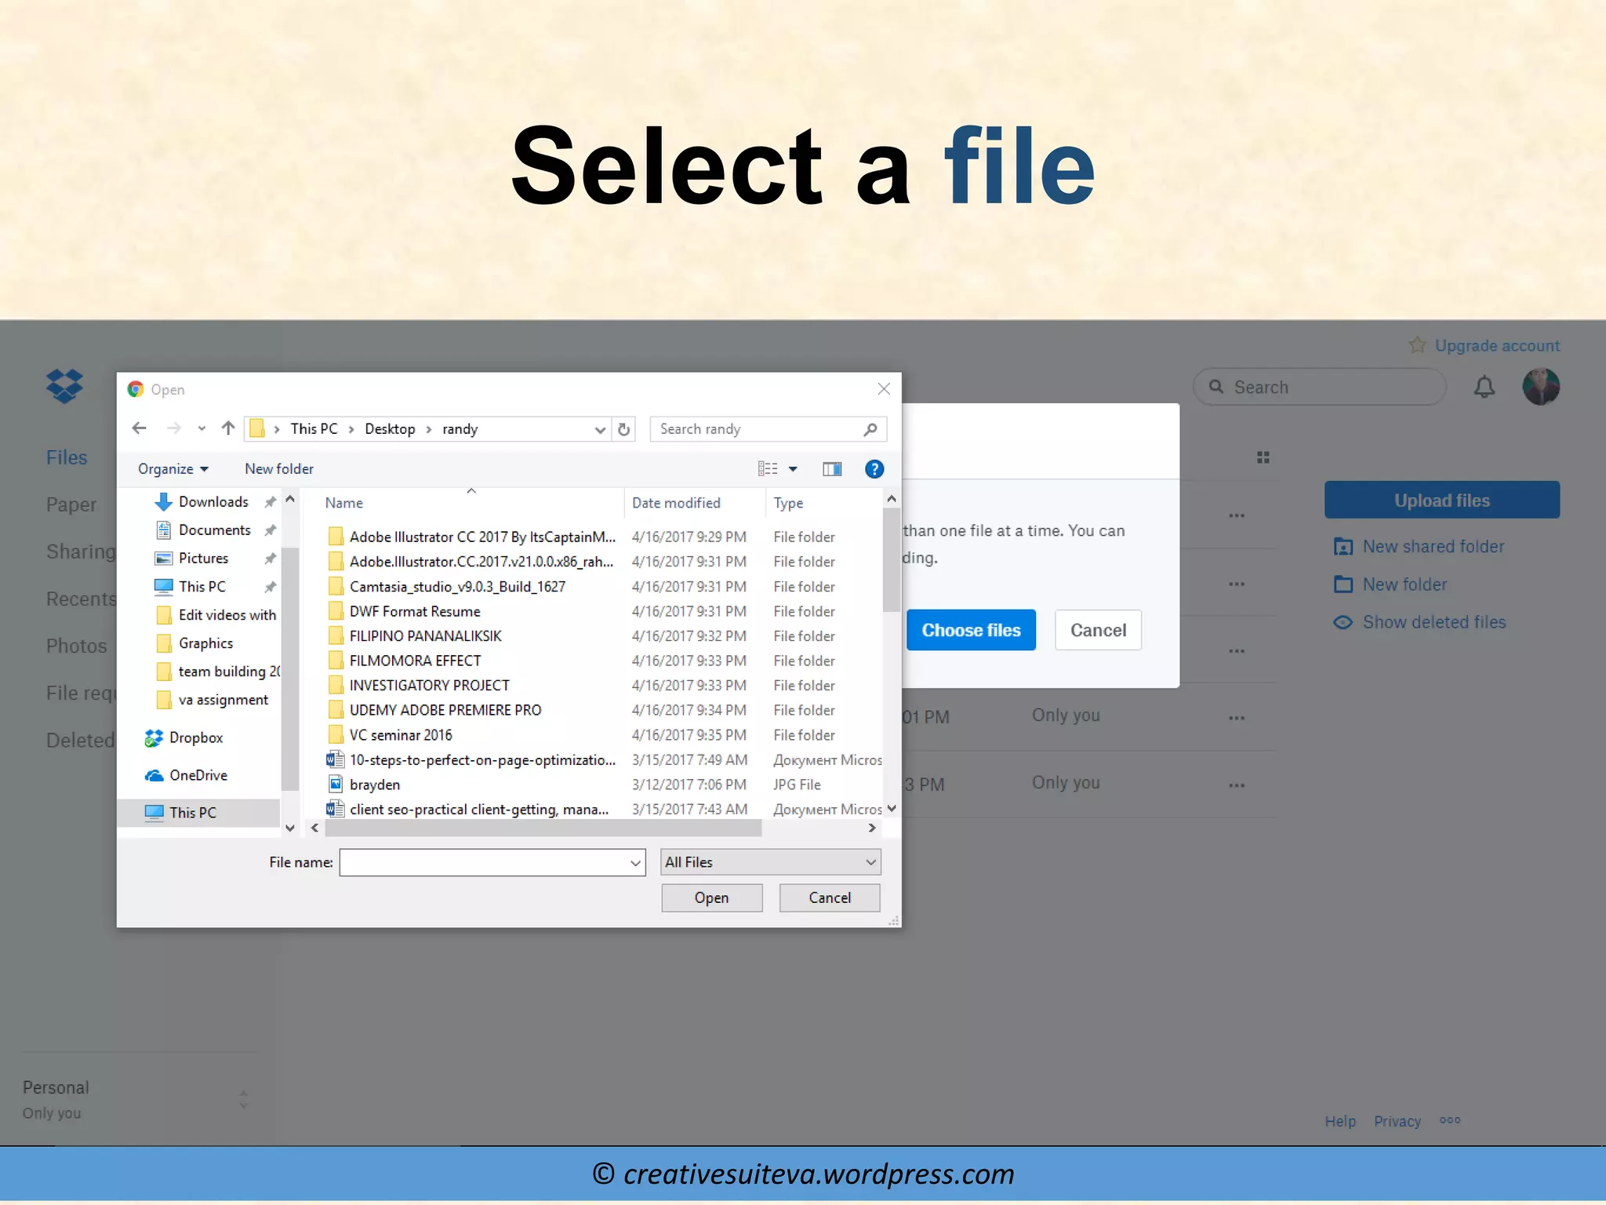Open the dialog help question-mark icon

click(x=874, y=469)
